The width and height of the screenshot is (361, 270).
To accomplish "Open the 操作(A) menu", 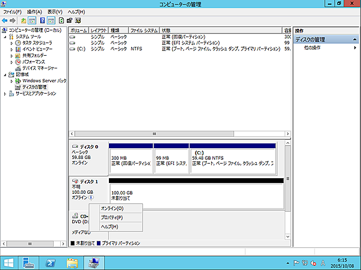I will point(34,12).
